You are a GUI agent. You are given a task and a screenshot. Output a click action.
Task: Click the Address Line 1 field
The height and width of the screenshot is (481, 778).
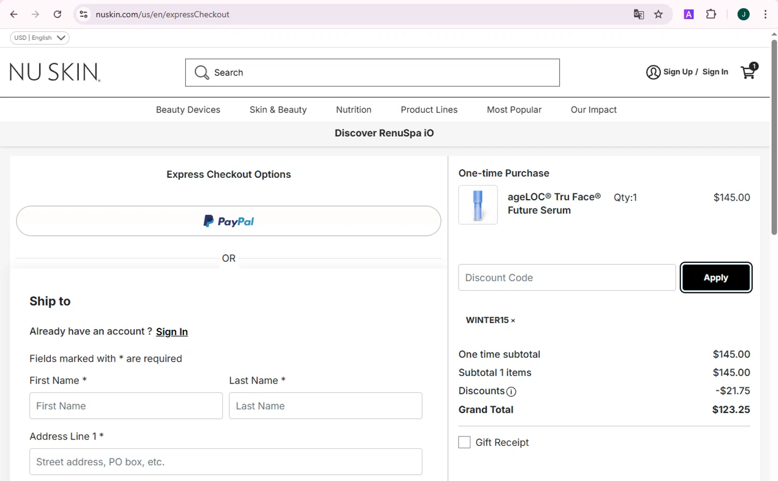226,462
